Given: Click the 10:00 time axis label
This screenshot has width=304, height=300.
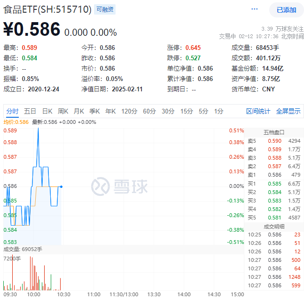Looking at the screenshot, I should coord(33,294).
